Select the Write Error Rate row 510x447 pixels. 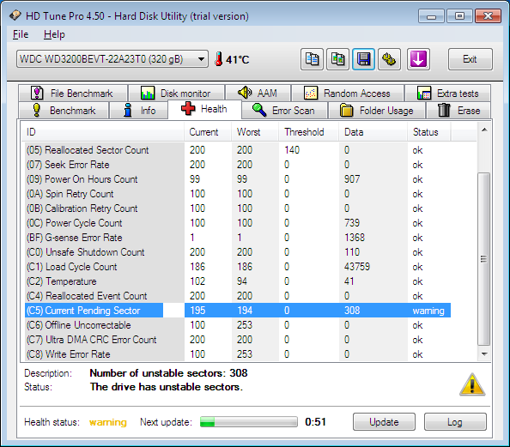(x=238, y=354)
